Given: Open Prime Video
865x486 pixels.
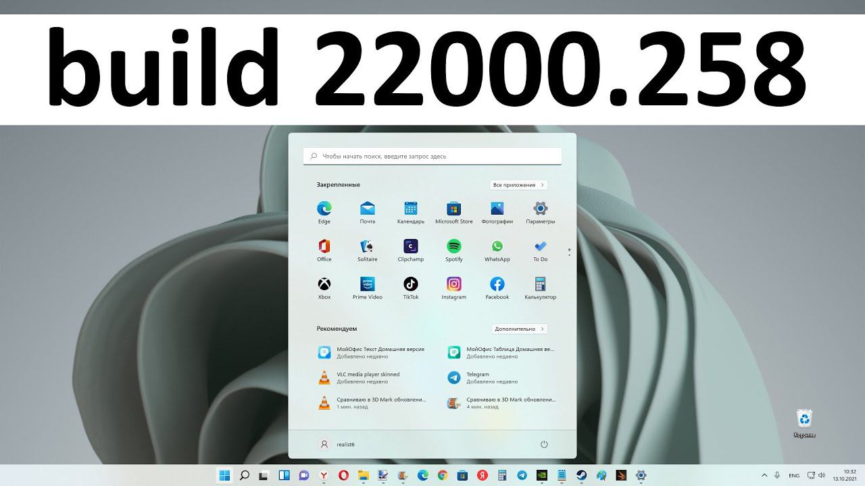Looking at the screenshot, I should coord(368,288).
